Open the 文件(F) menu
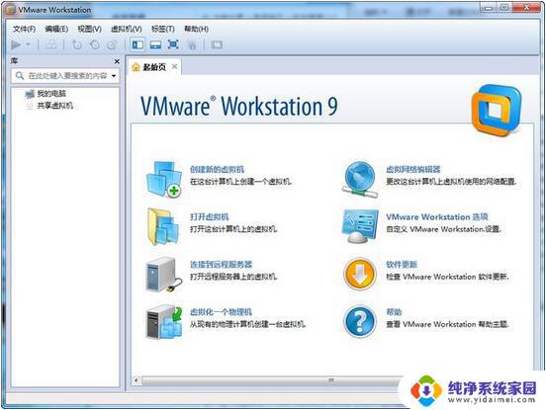 pyautogui.click(x=24, y=29)
